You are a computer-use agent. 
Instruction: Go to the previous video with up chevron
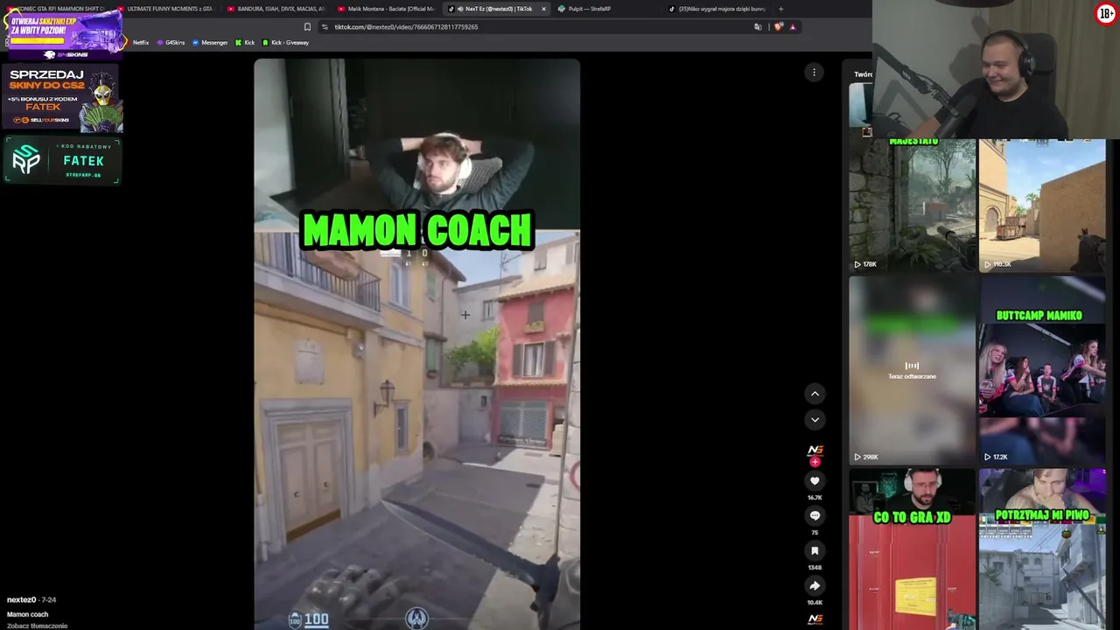tap(815, 394)
